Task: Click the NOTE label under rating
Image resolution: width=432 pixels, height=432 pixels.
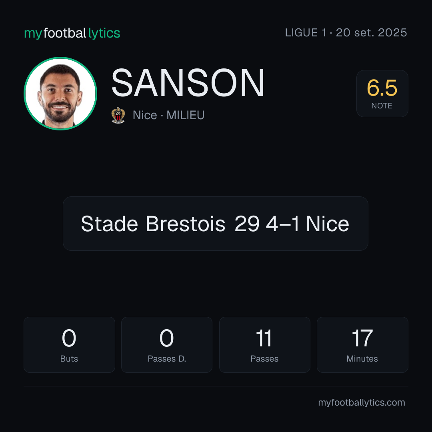Action: [382, 106]
